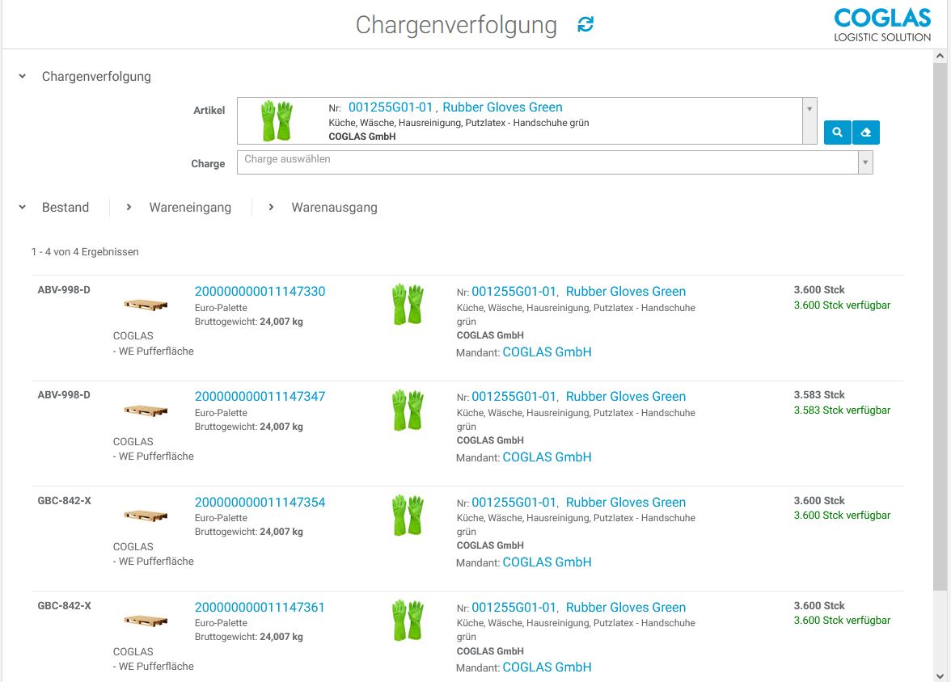951x682 pixels.
Task: Open pallet link 200000000011147347
Action: (x=260, y=397)
